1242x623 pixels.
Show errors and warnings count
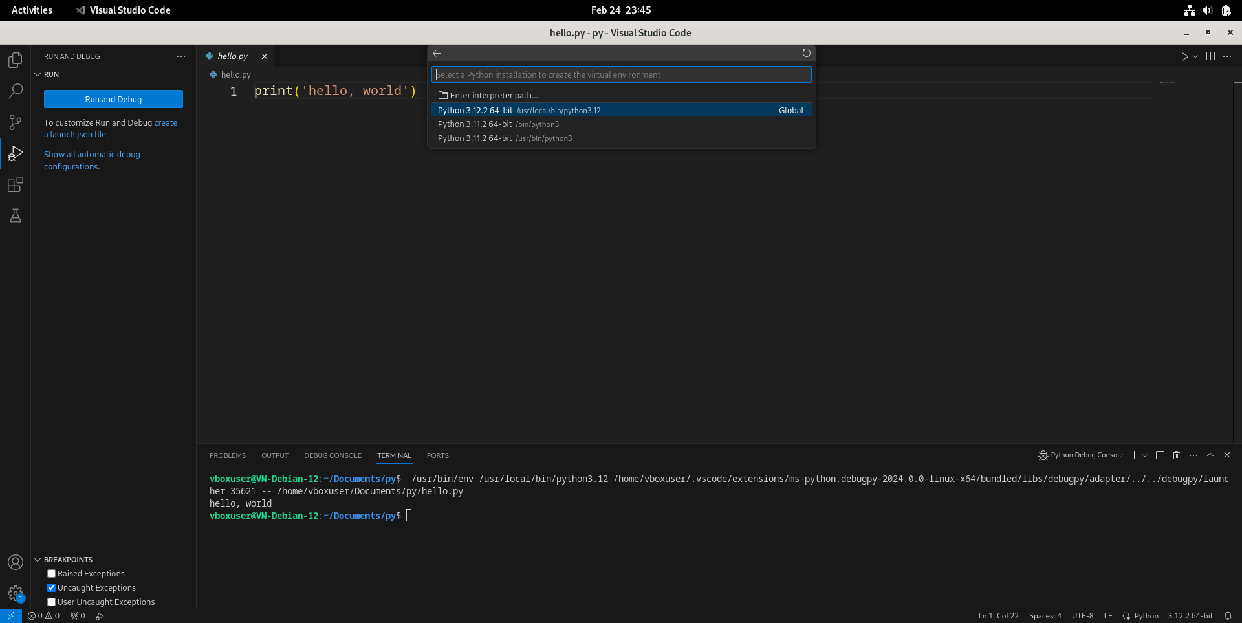point(43,616)
